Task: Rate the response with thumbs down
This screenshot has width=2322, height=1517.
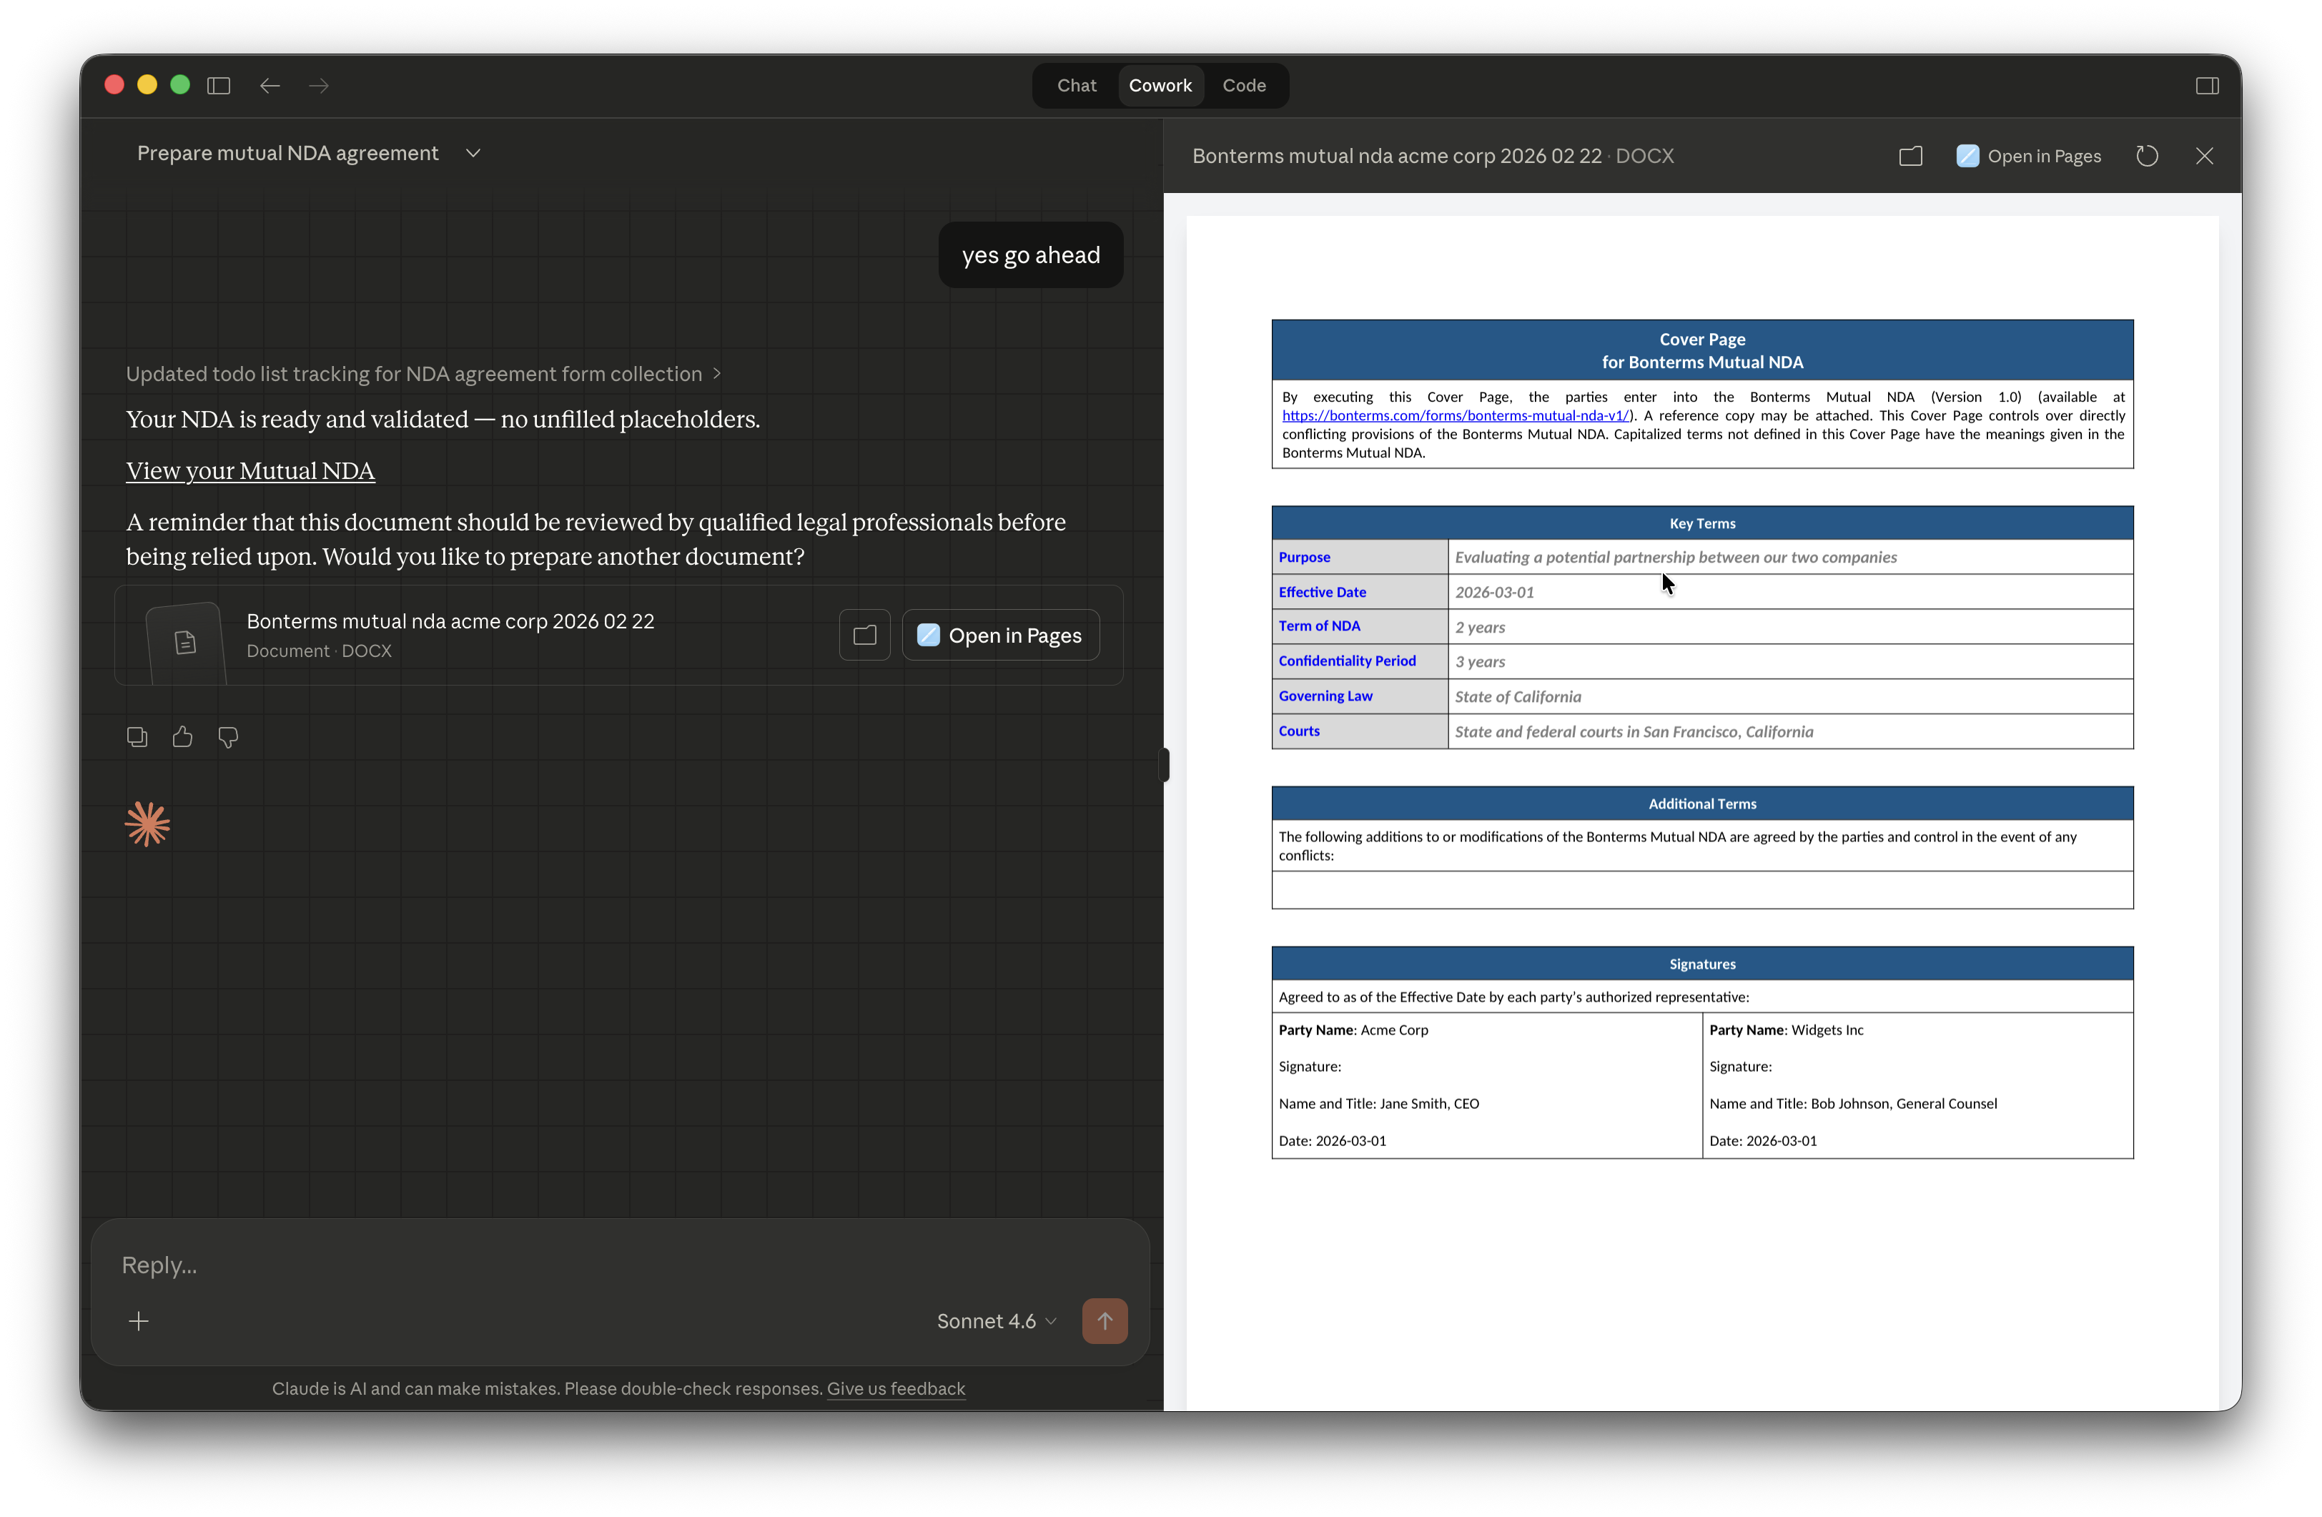Action: point(227,736)
